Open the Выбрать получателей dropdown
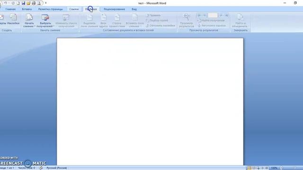The image size is (303, 170). [x=45, y=21]
